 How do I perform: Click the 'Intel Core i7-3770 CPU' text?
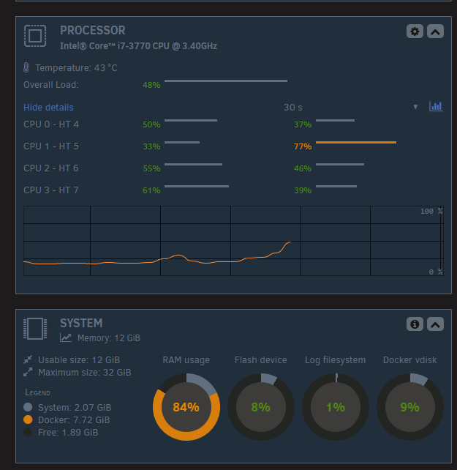coord(138,46)
